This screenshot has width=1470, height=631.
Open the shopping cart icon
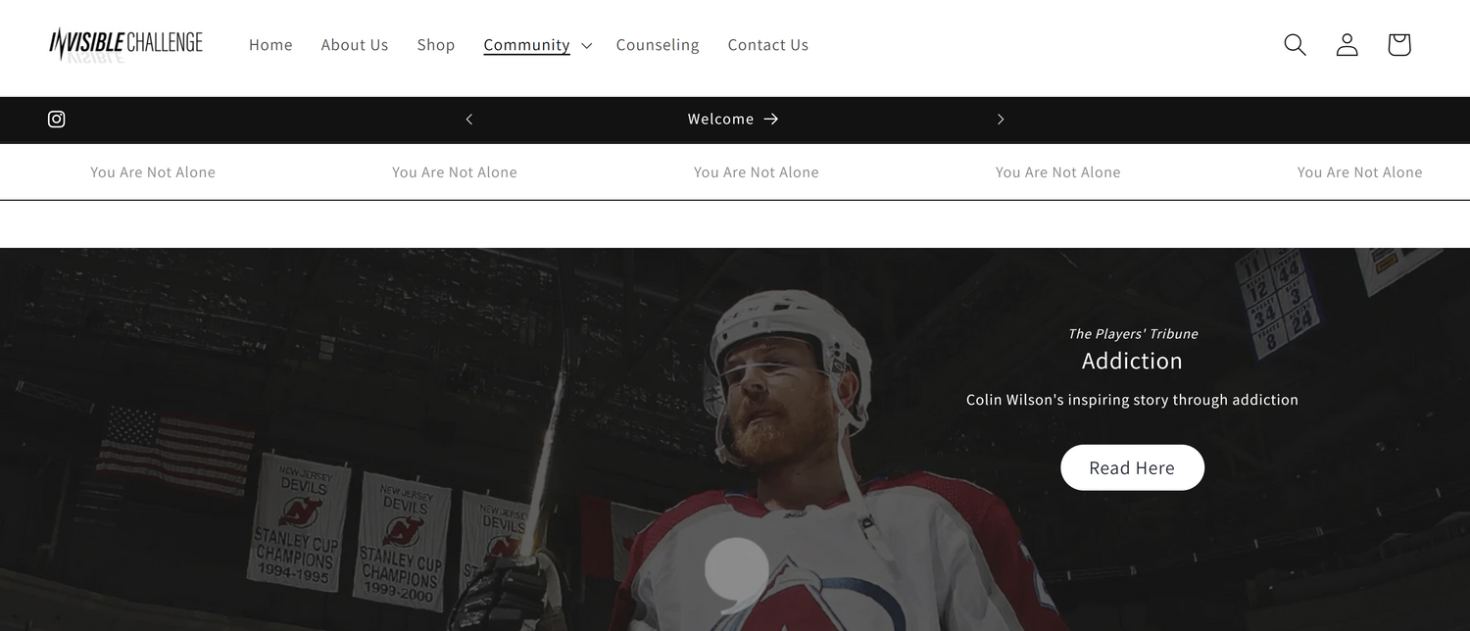coord(1398,45)
